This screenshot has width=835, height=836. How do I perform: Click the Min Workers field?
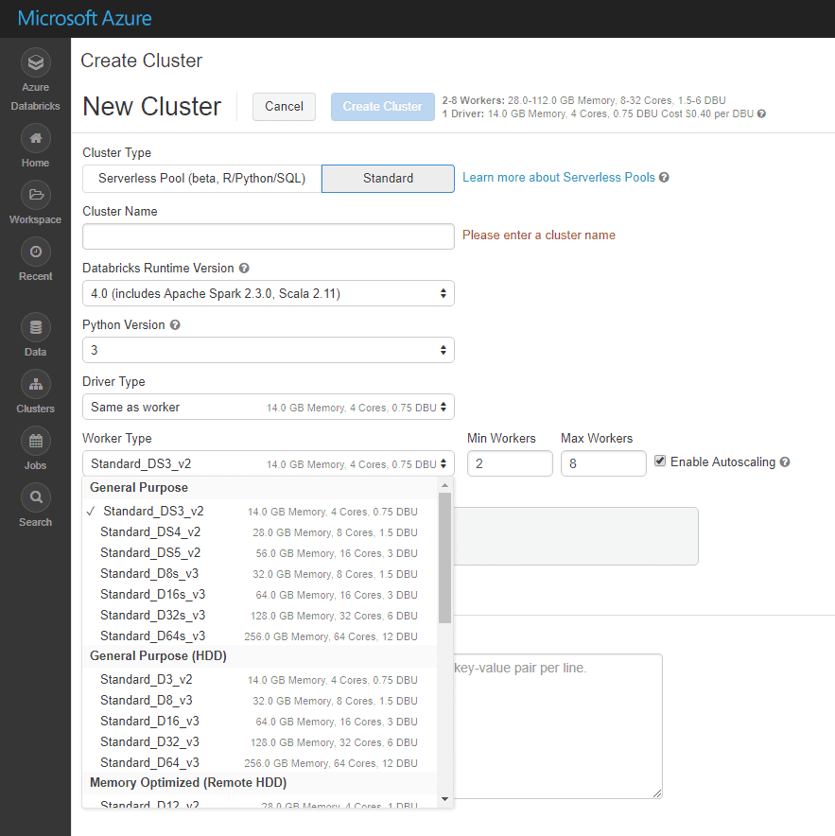[x=510, y=463]
